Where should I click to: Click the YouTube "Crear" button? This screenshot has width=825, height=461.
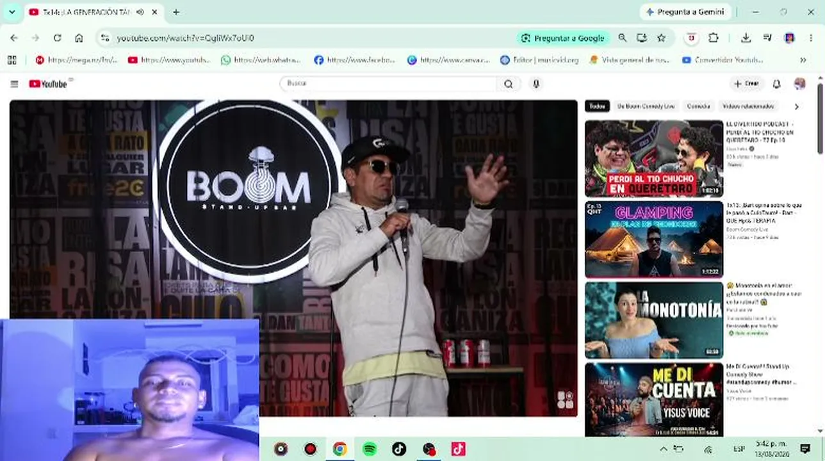(x=747, y=84)
